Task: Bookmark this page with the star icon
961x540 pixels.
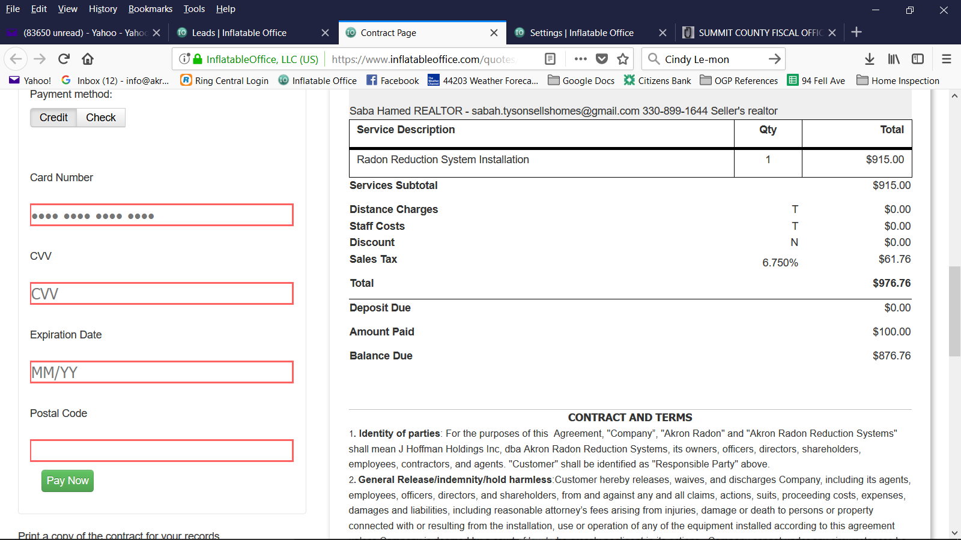Action: point(623,59)
